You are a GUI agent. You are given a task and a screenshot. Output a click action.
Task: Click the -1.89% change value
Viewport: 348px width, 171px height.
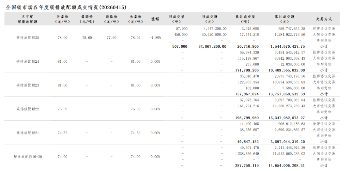(x=155, y=37)
